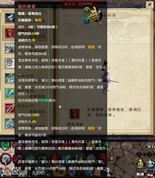Click the swordsman skill icon above the green sword
Screen dimensions: 155x178
(x=10, y=78)
